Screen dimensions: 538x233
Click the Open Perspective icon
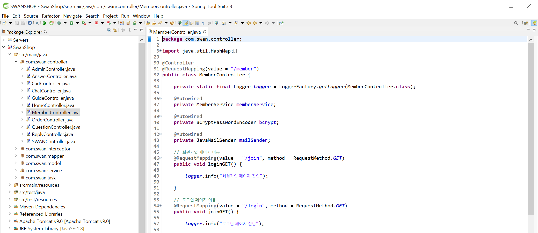tap(526, 23)
